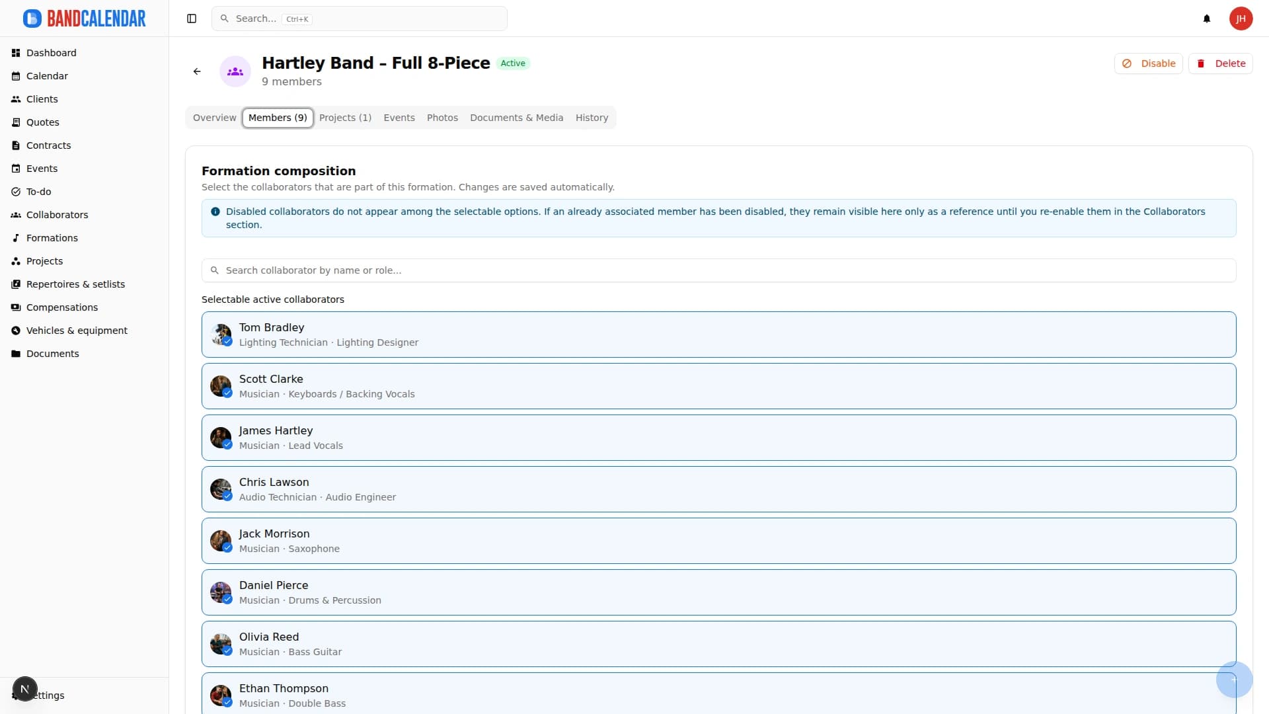Focus the global Search field
Viewport: 1269px width, 714px height.
pos(360,19)
